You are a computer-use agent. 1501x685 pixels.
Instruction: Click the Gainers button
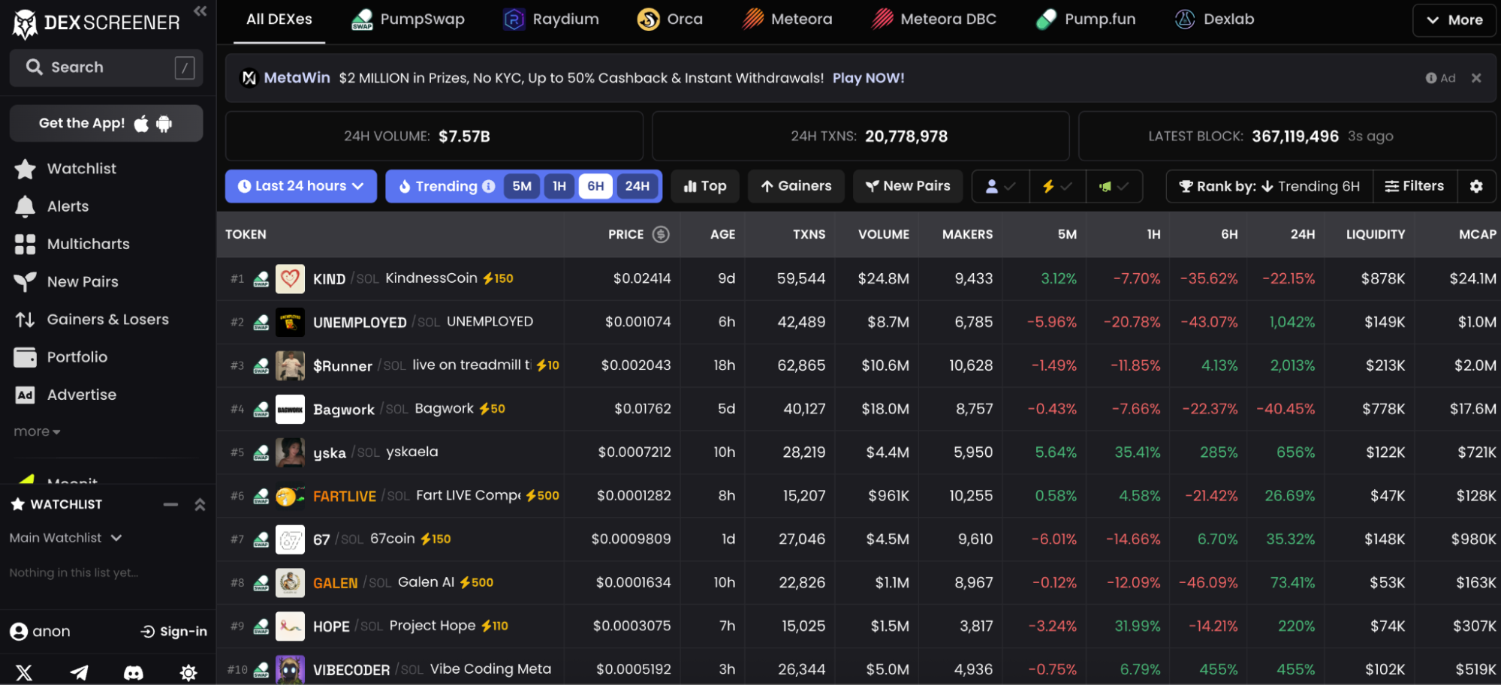click(x=796, y=186)
